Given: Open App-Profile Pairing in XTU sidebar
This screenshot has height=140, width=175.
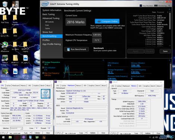Looking at the screenshot, I should (x=51, y=44).
